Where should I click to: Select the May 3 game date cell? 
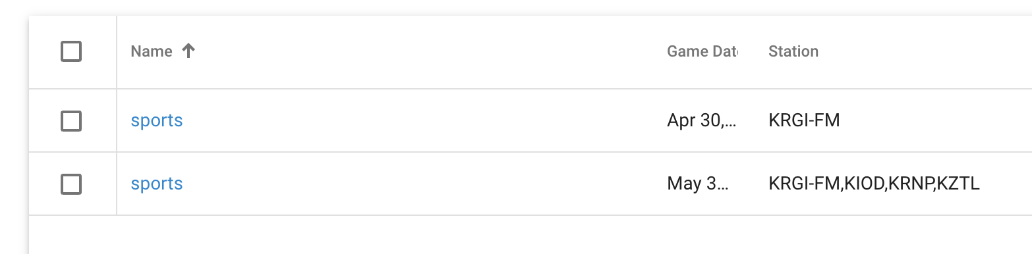pos(698,184)
